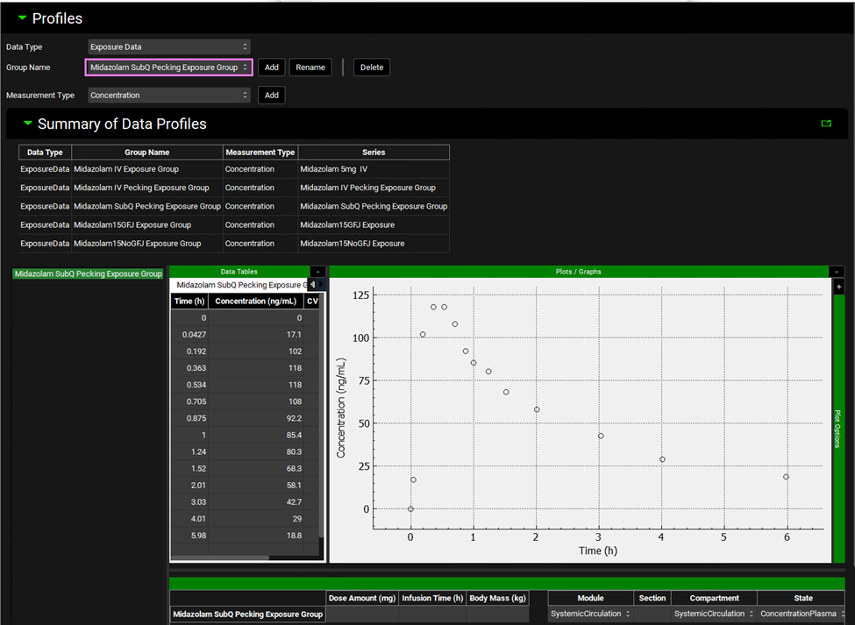Click the Dose Amount (mg) input cell

pos(361,614)
